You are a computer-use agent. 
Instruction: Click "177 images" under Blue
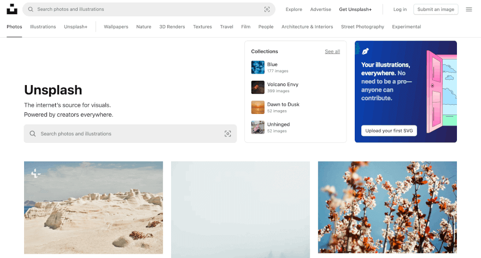[278, 71]
